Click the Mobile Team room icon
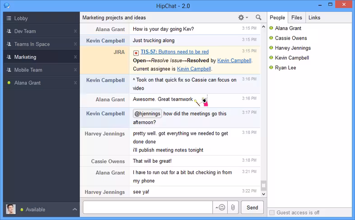Image resolution: width=355 pixels, height=220 pixels. tap(9, 70)
